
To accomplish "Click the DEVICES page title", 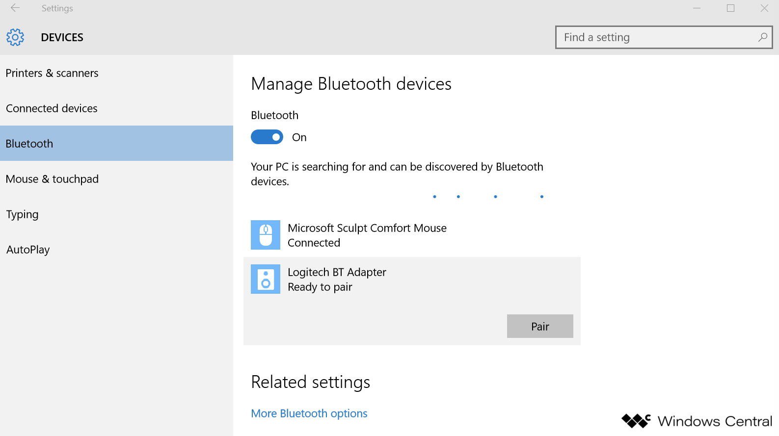I will [x=62, y=37].
